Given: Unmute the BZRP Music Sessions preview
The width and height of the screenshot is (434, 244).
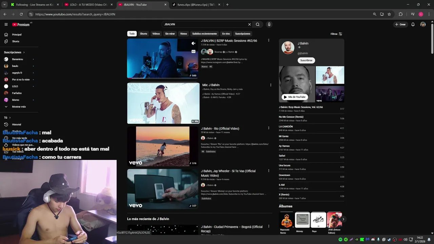Looking at the screenshot, I should [193, 43].
